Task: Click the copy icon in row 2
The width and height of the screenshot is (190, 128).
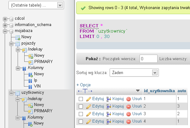Action: (109, 106)
